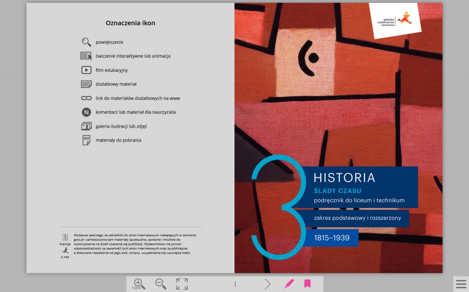Click the 'dodatkowy materiał' label

116,84
